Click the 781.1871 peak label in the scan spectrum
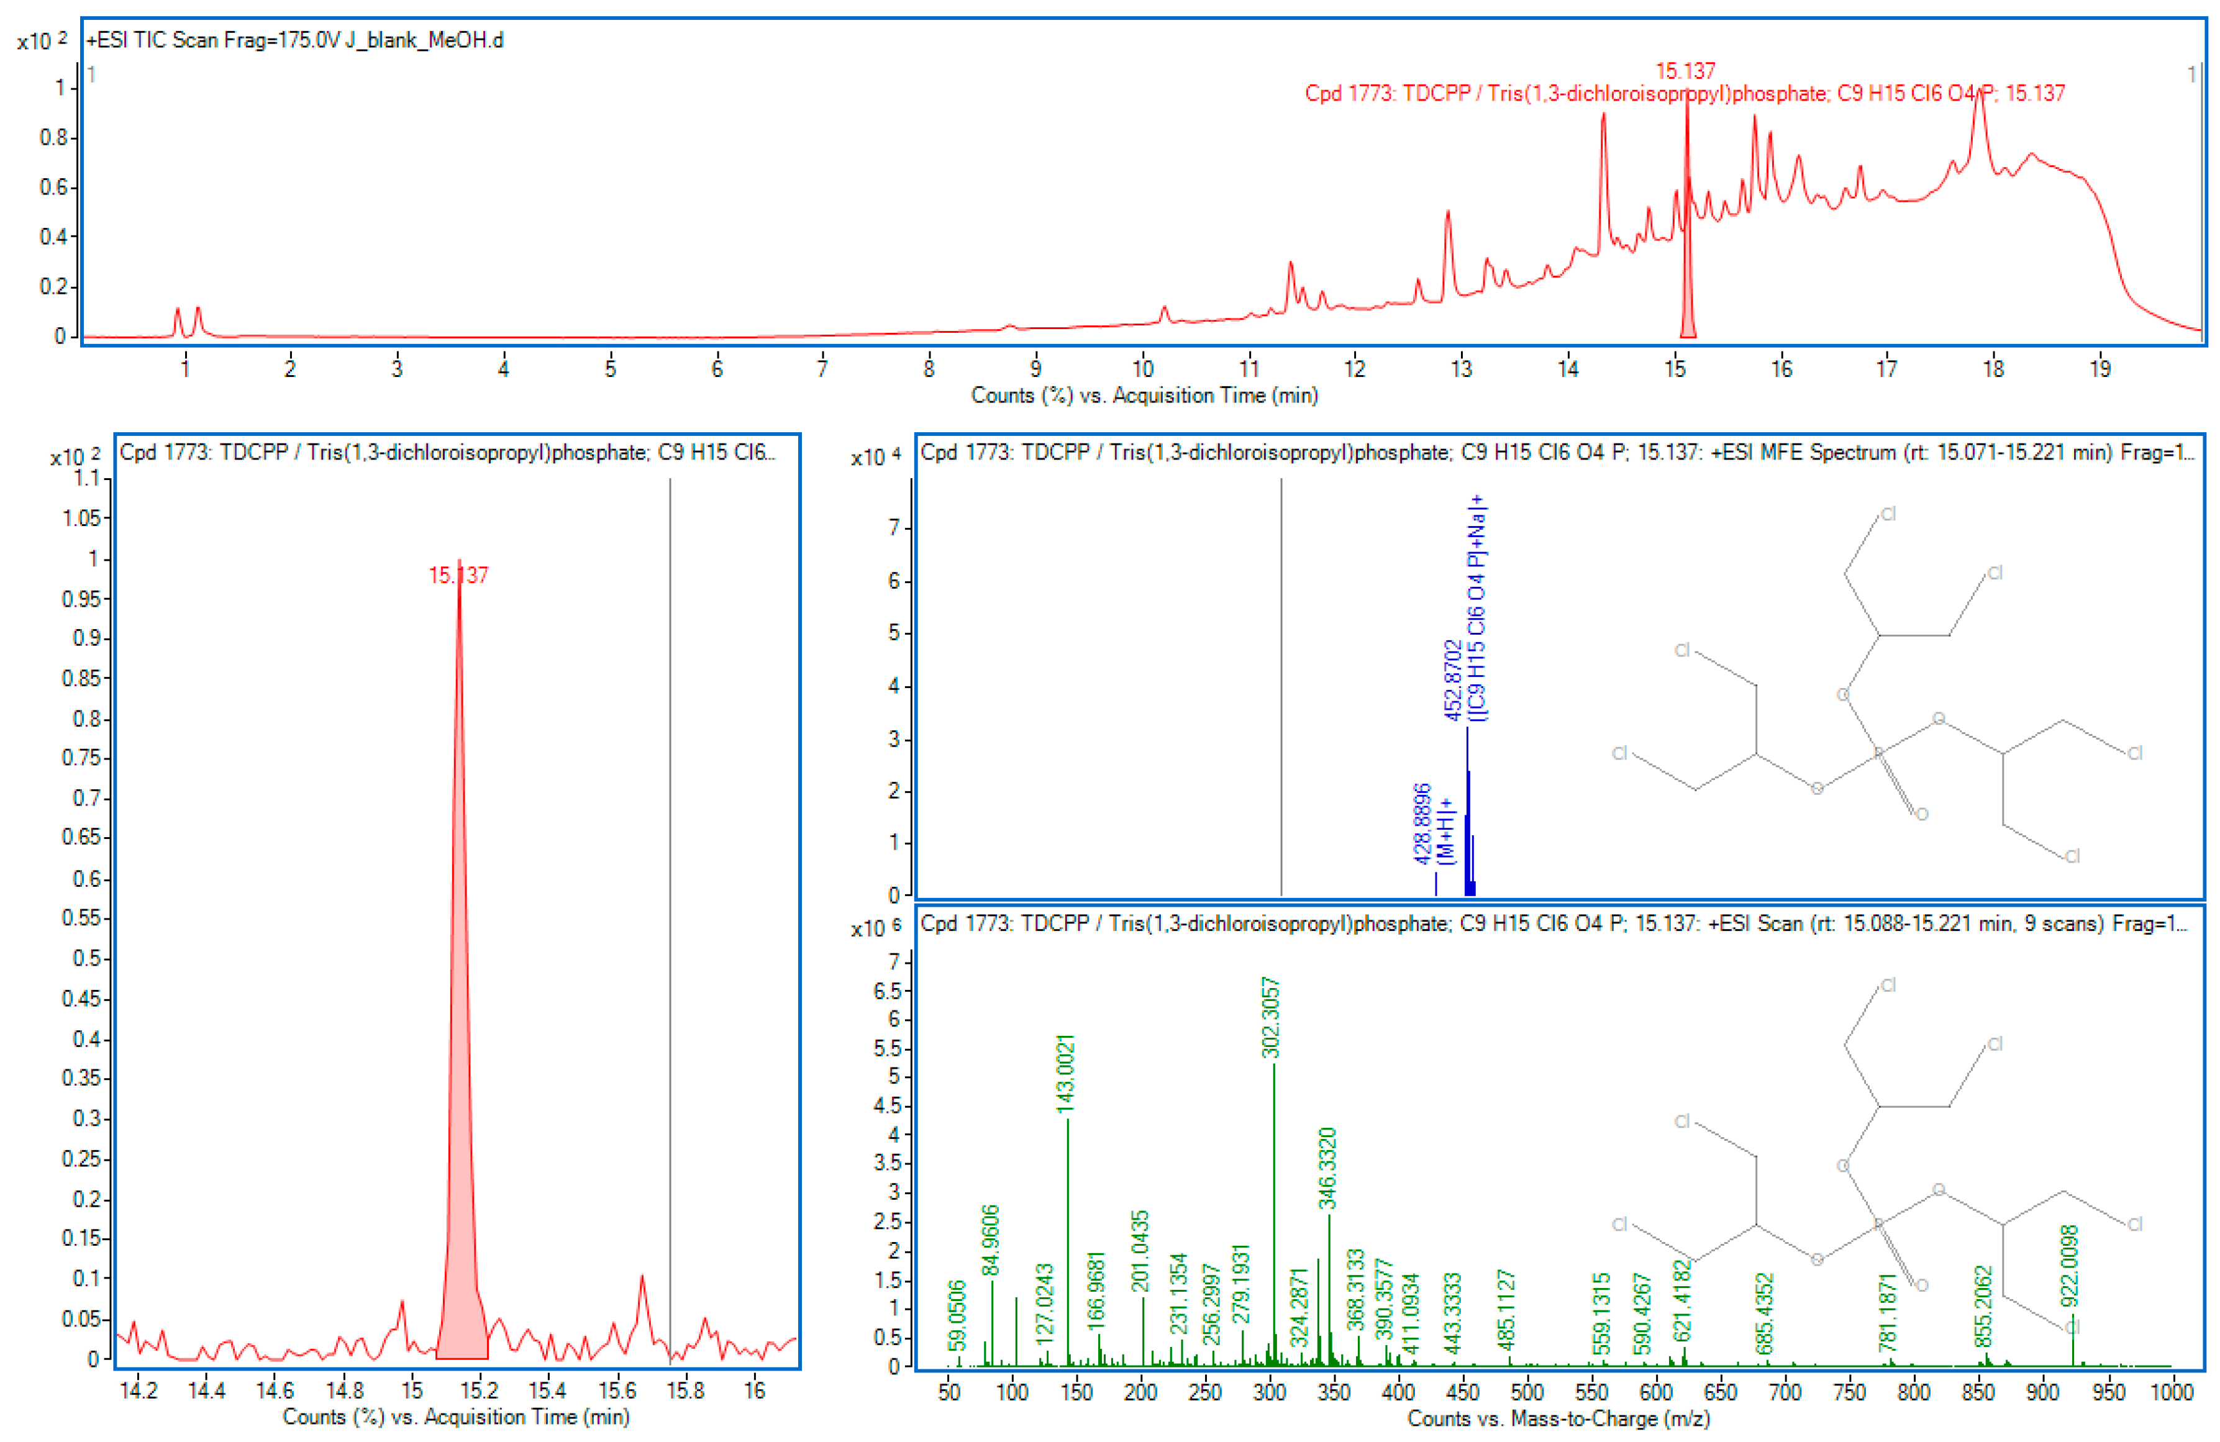The width and height of the screenshot is (2220, 1442). pyautogui.click(x=1888, y=1312)
